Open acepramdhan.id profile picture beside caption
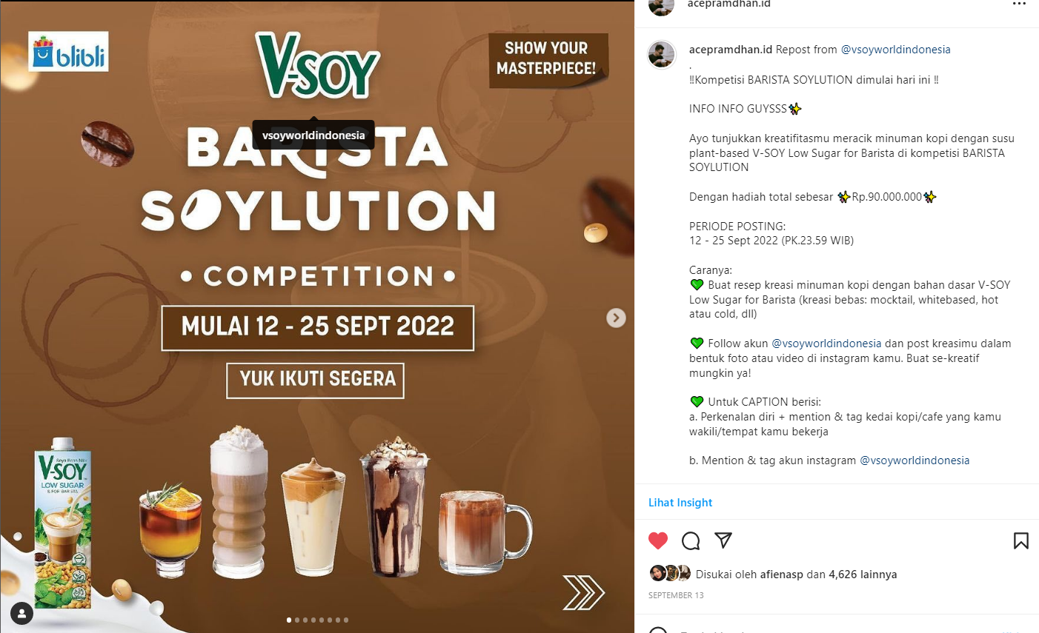 661,54
